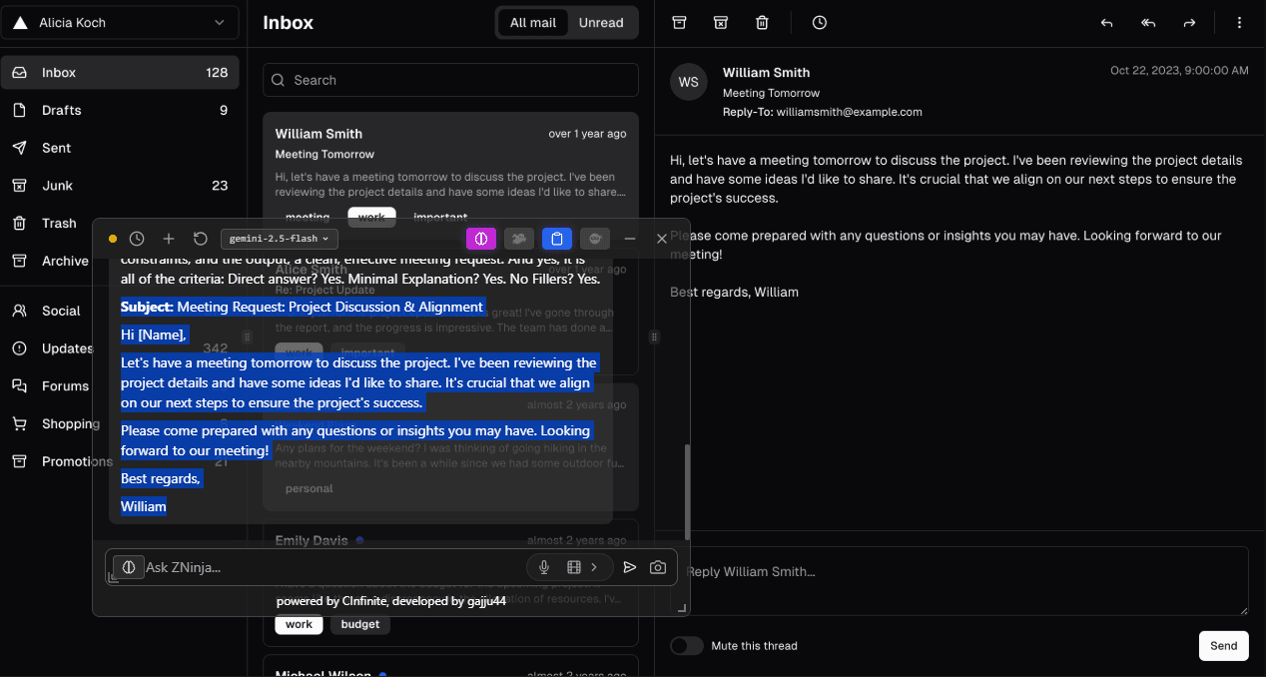Screen dimensions: 1266x677
Task: Open the Alicia Koch account dropdown
Action: click(120, 22)
